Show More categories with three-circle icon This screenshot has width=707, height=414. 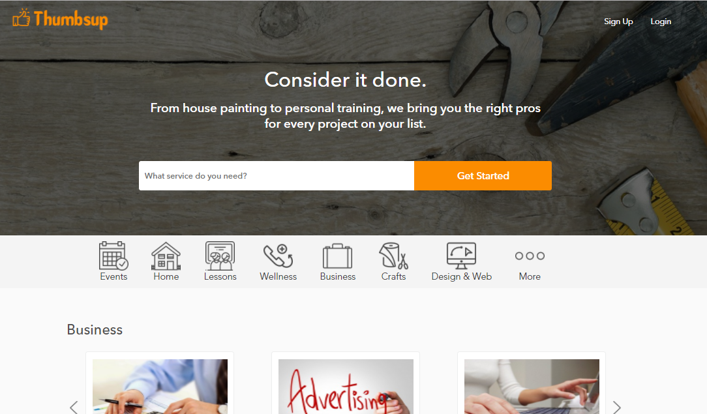(x=530, y=256)
